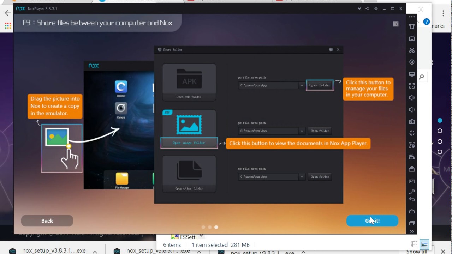
Task: Switch Explorer to large thumbnails view icon
Action: (x=424, y=244)
